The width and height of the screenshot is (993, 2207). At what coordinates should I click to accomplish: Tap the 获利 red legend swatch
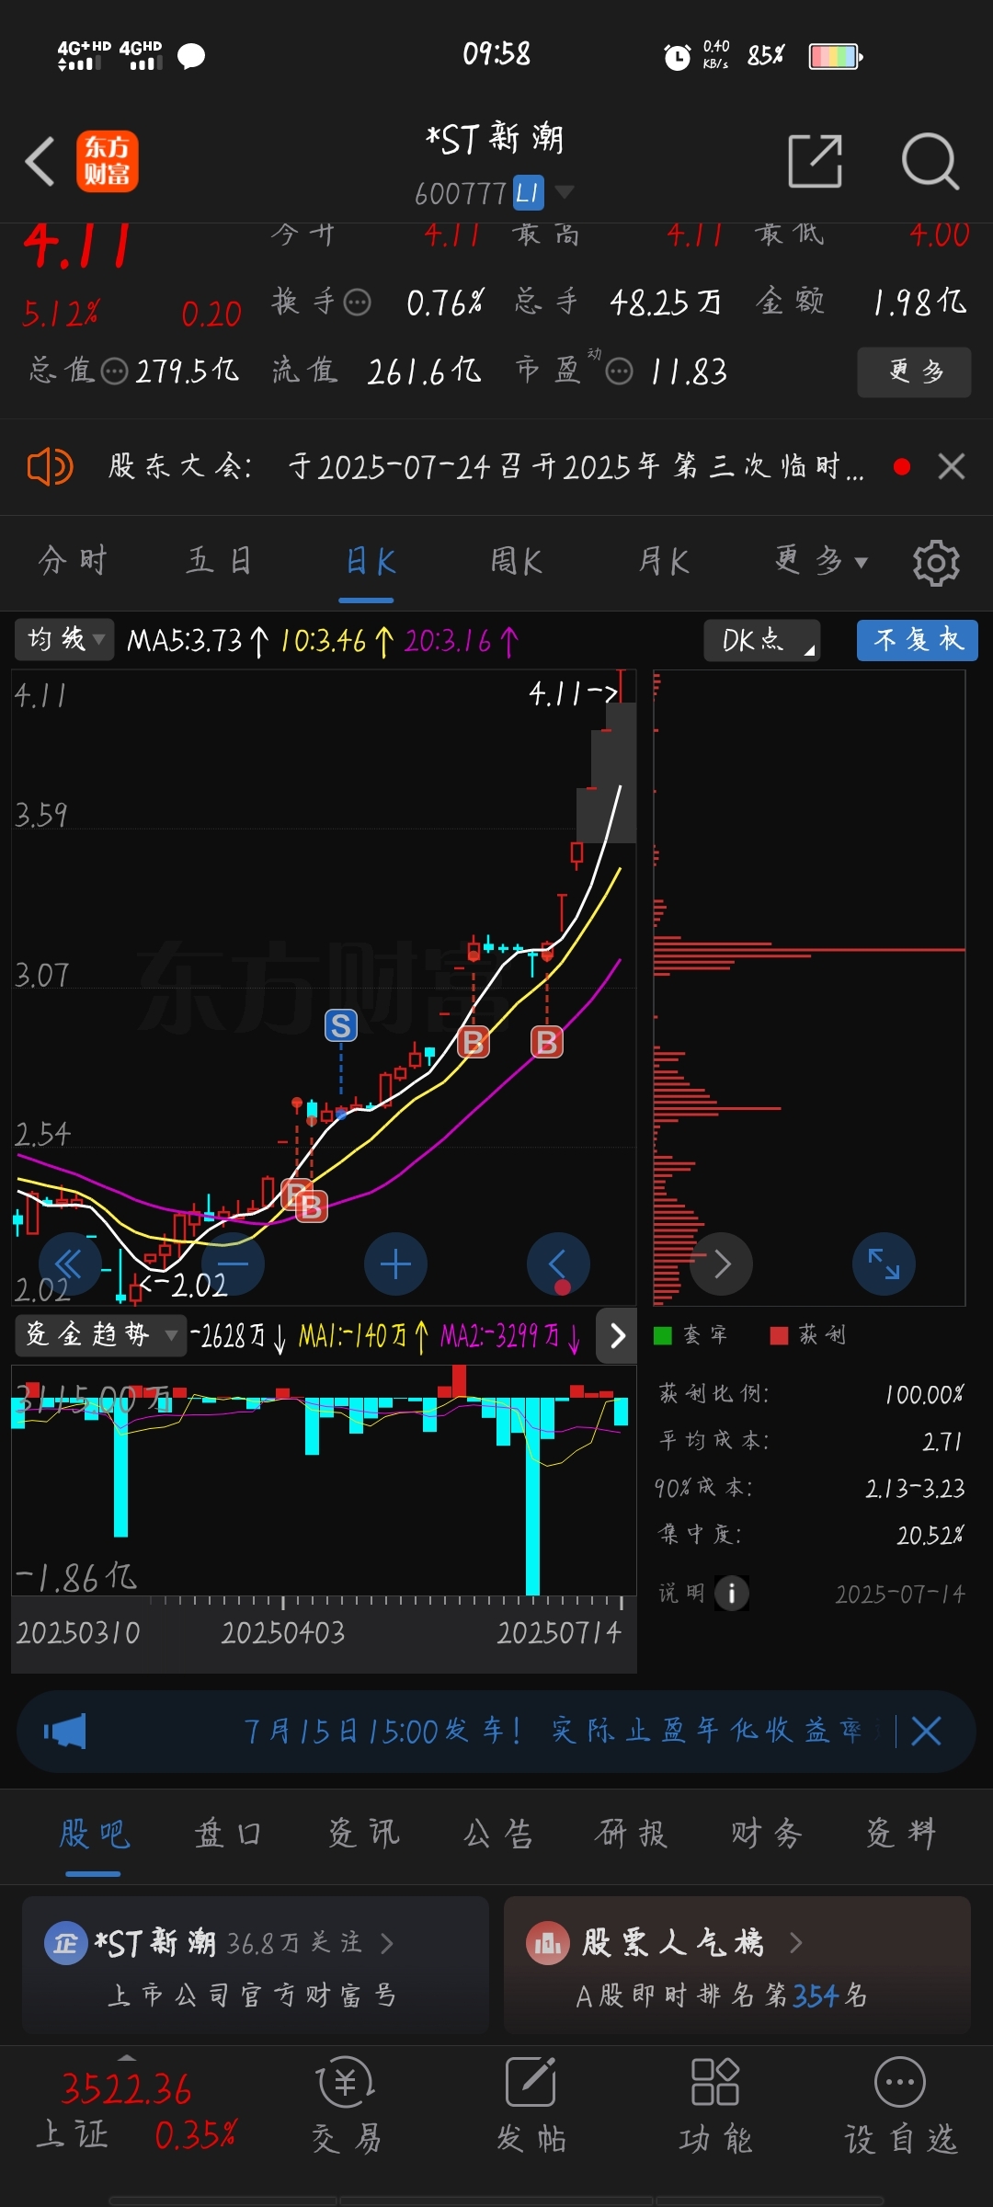click(x=779, y=1335)
